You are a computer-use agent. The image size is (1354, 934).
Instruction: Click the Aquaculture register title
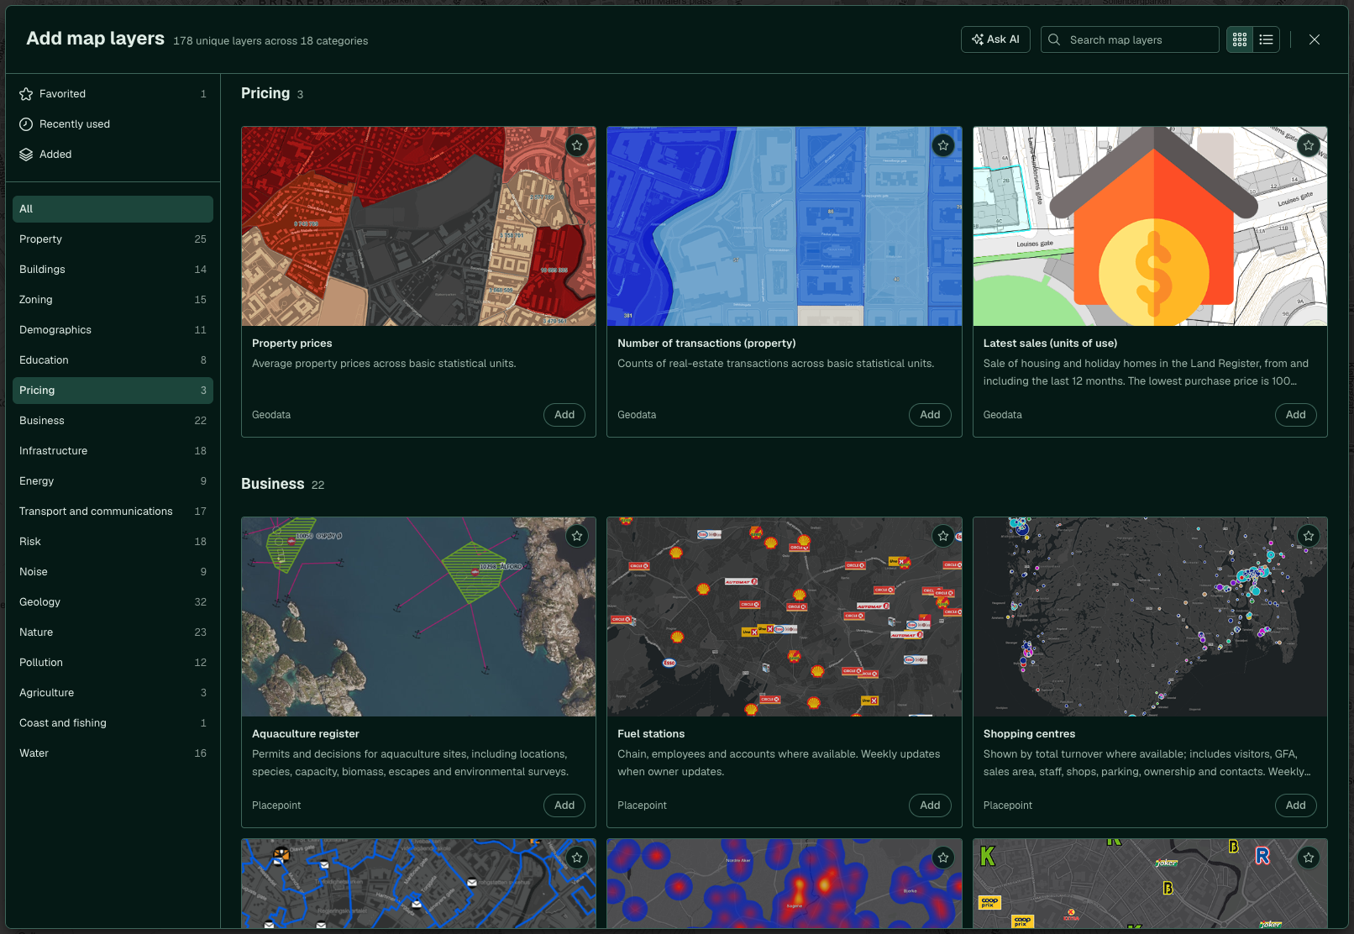pos(306,734)
